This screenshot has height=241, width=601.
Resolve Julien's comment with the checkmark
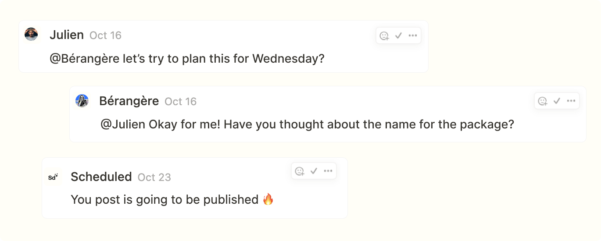click(398, 36)
